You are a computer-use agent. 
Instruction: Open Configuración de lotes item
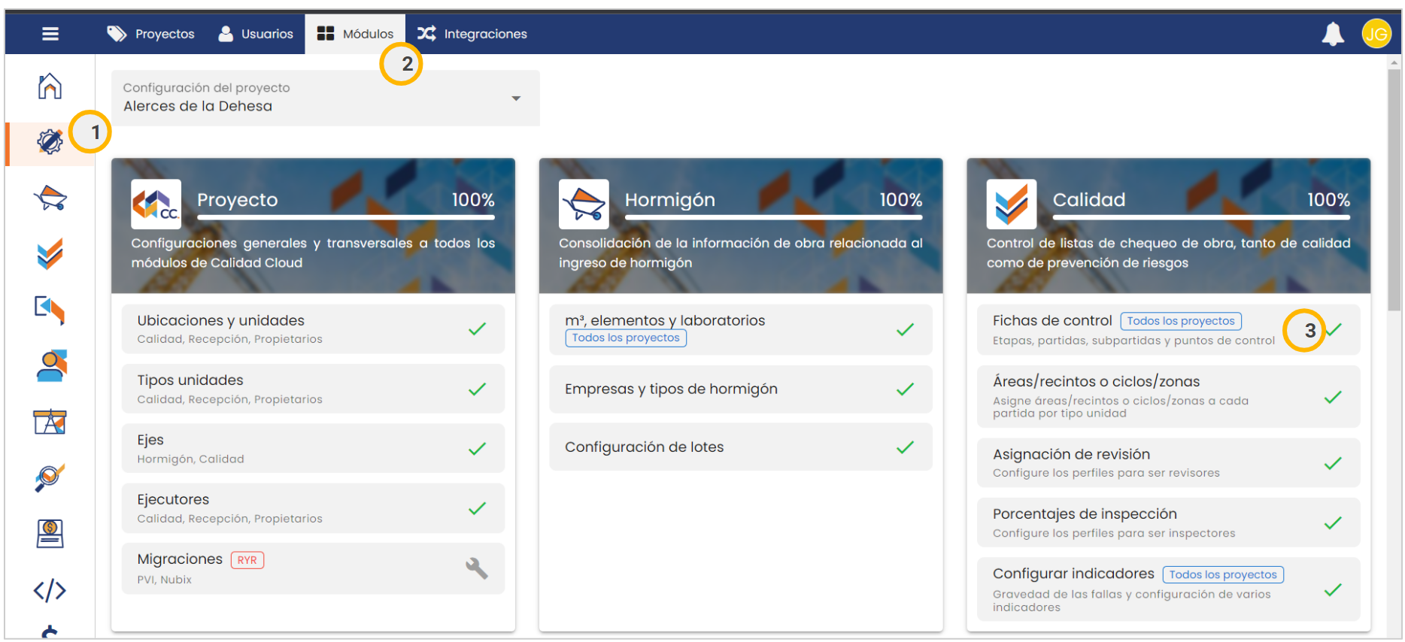tap(741, 447)
